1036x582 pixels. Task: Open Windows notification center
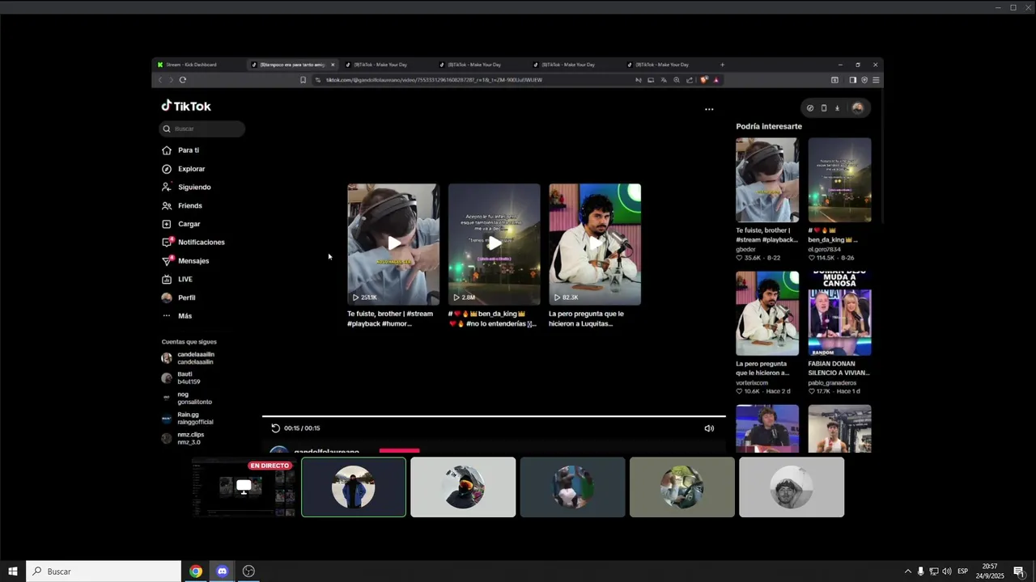pyautogui.click(x=1018, y=571)
